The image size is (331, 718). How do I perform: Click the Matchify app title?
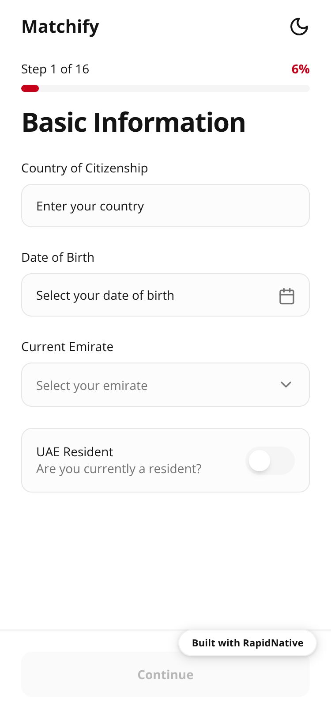click(60, 27)
